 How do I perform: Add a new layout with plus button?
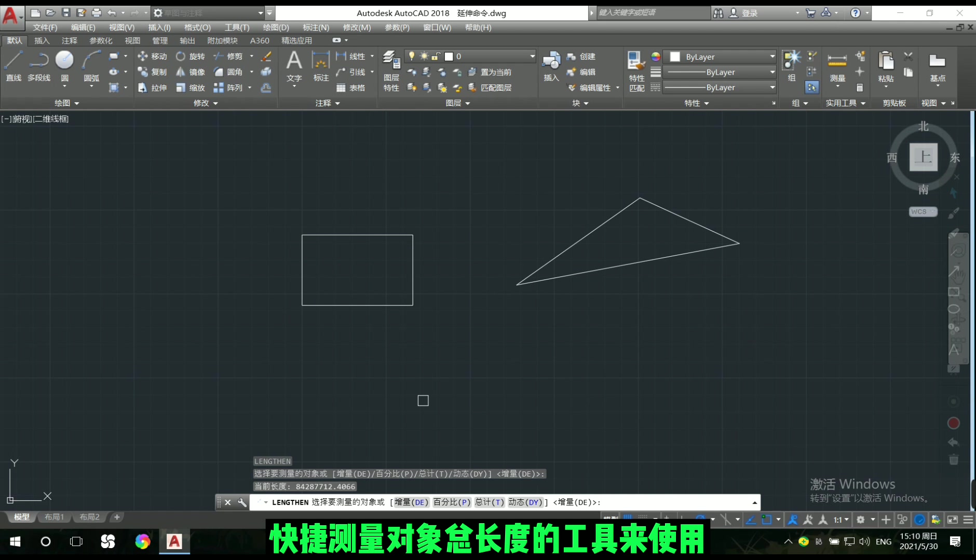[x=117, y=517]
